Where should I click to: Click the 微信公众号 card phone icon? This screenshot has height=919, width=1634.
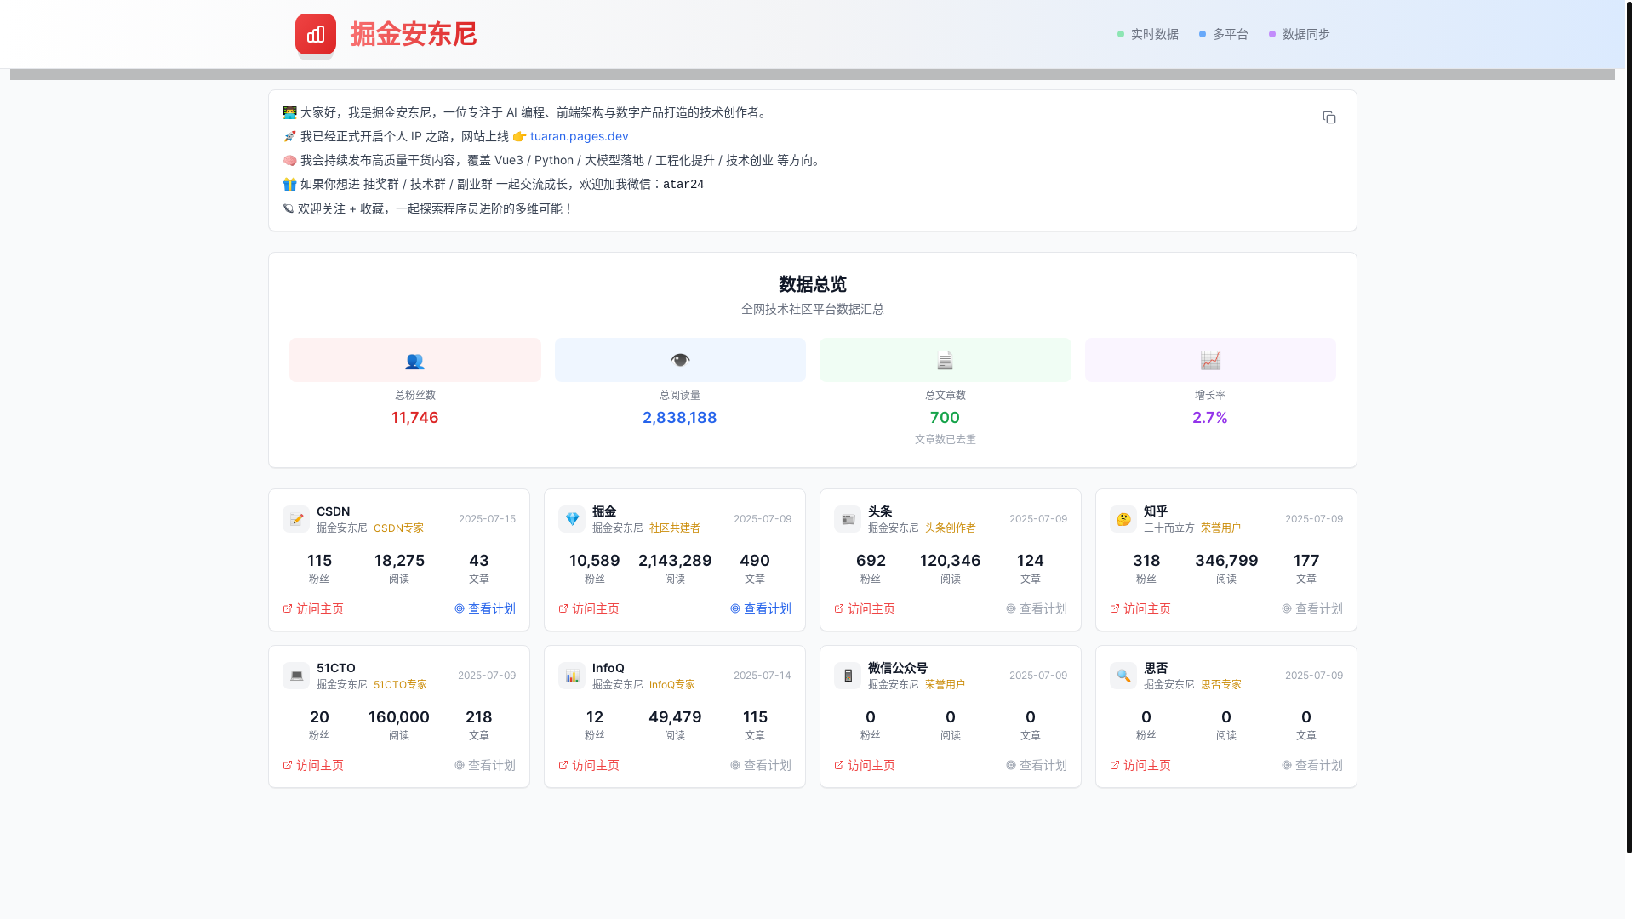848,676
